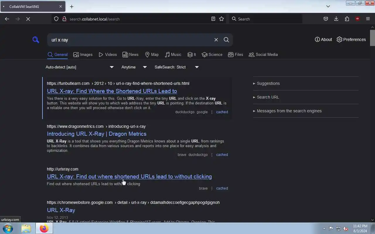This screenshot has height=234, width=375.
Task: Open the Windows Start menu
Action: pyautogui.click(x=7, y=228)
